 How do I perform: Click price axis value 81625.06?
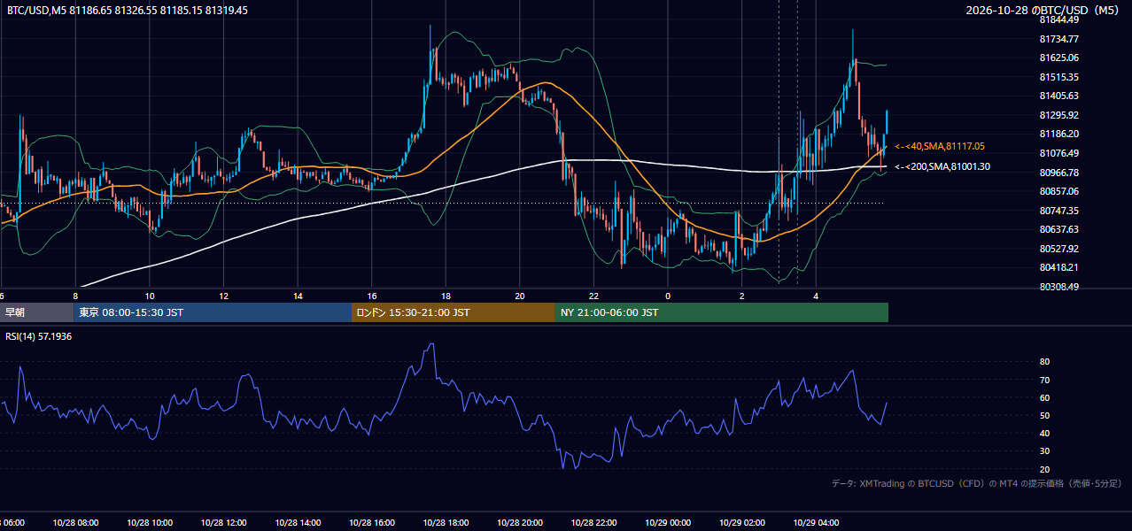(x=1058, y=58)
